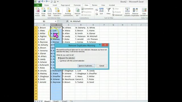Sort Z to A descending icon
182x102 pixels.
click(x=97, y=14)
